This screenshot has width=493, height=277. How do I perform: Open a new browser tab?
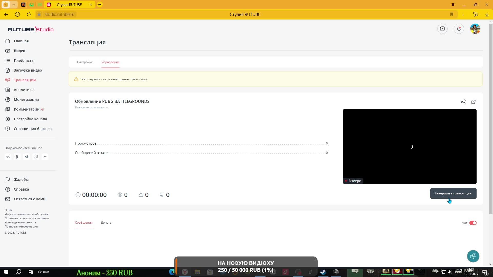[x=100, y=5]
